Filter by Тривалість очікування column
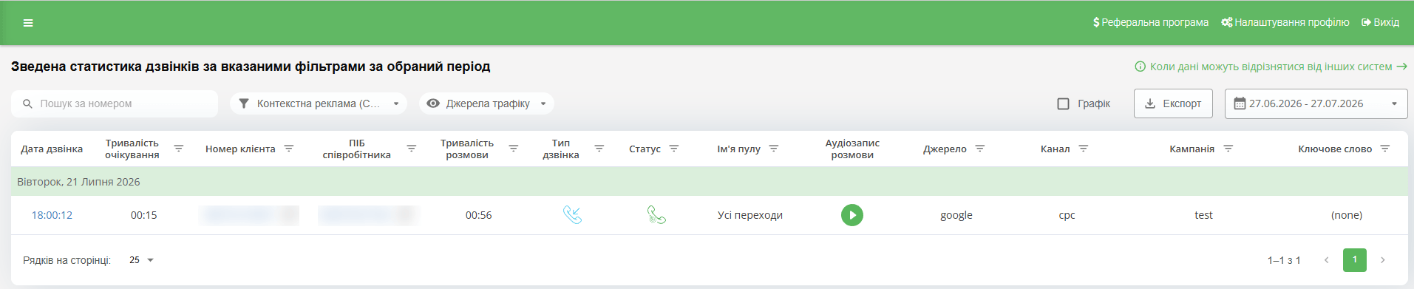The image size is (1414, 289). [179, 149]
